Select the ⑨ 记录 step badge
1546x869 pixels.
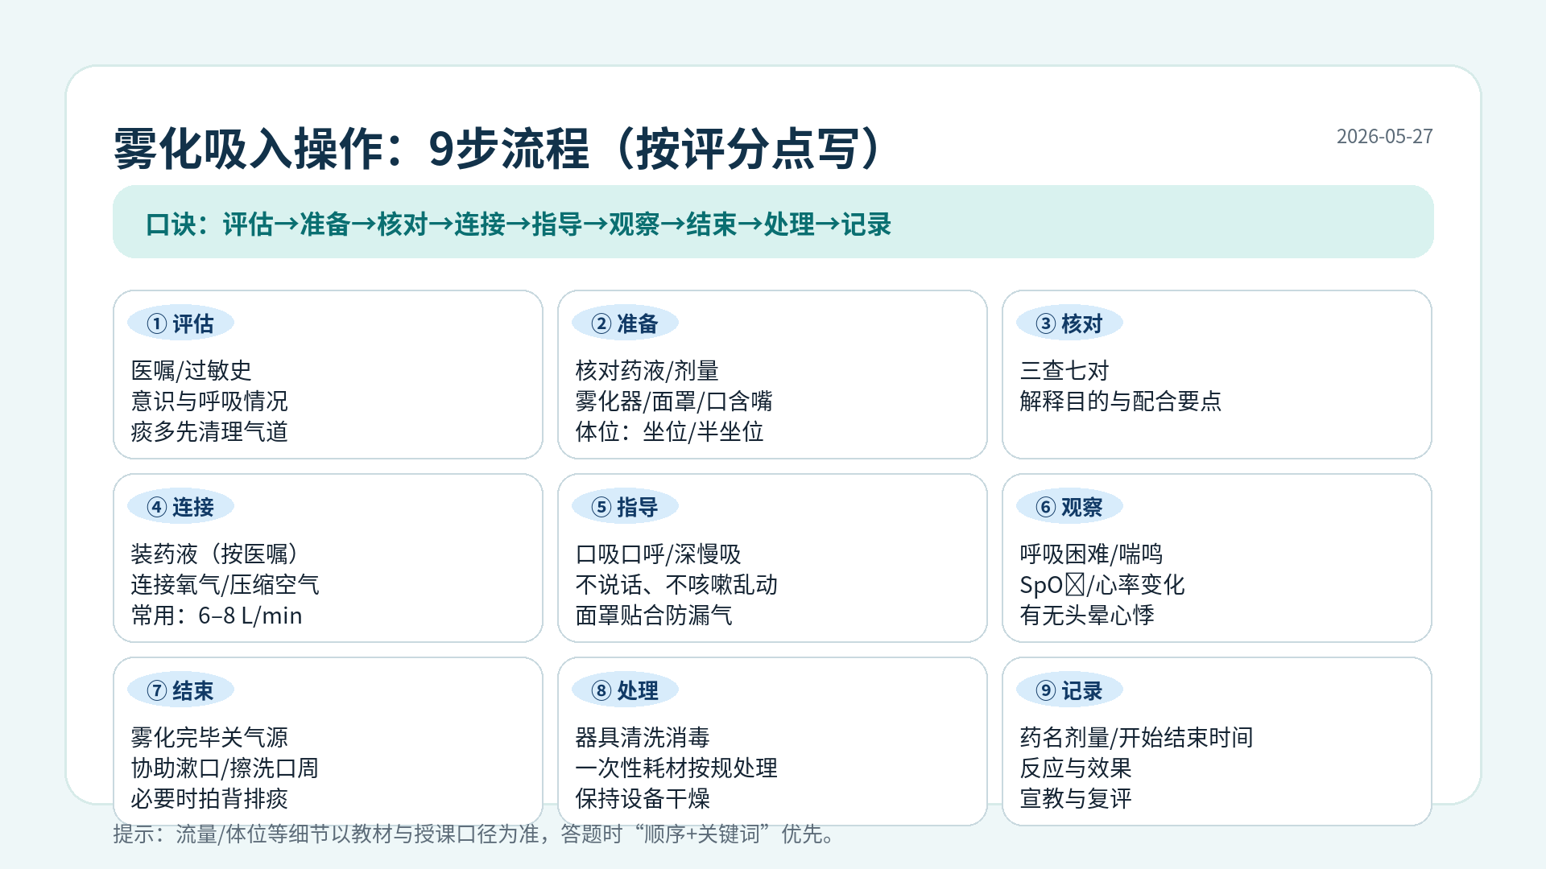1069,690
